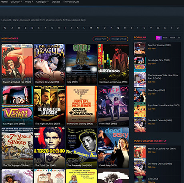Open the Prime Risk (1985) poster
This screenshot has height=183, width=184.
(113, 106)
